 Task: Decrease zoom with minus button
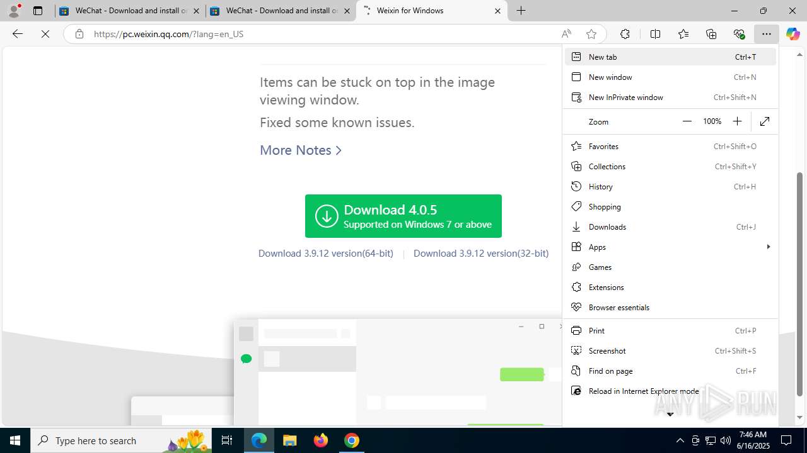click(x=687, y=121)
